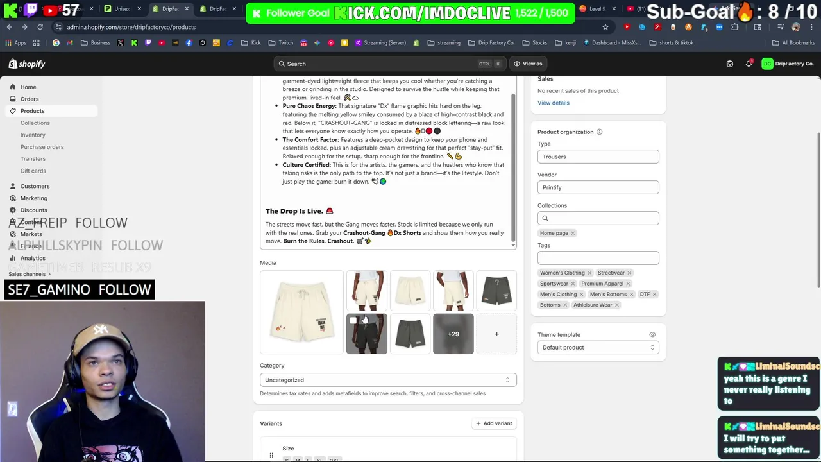The image size is (821, 462).
Task: Click the browser back arrow
Action: [x=9, y=27]
